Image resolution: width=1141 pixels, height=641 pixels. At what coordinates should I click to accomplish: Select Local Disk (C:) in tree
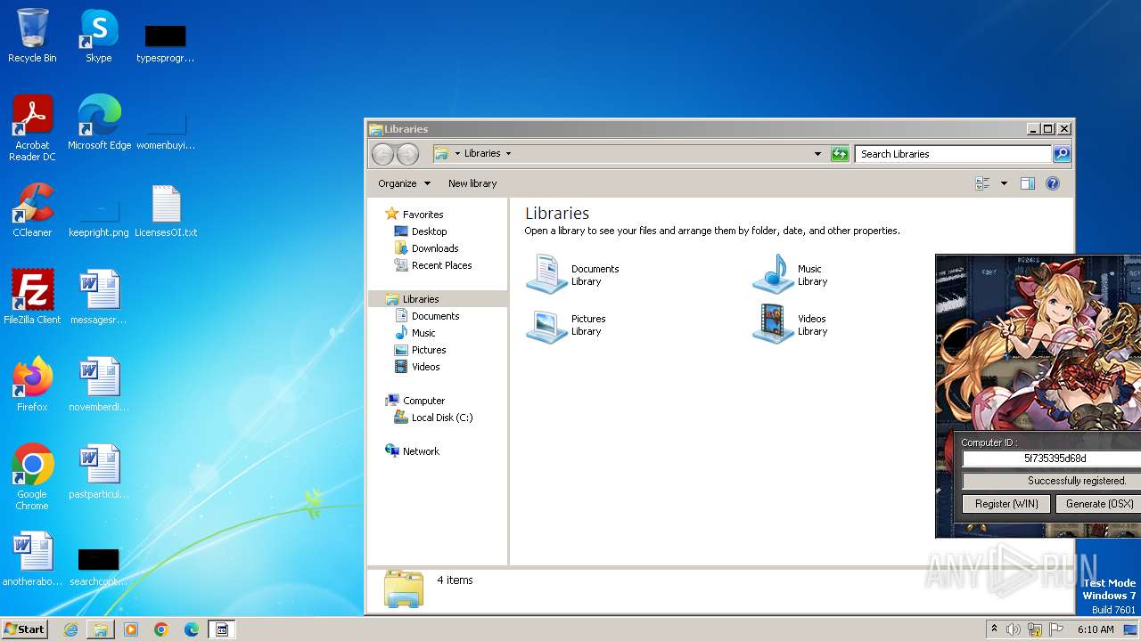tap(433, 418)
